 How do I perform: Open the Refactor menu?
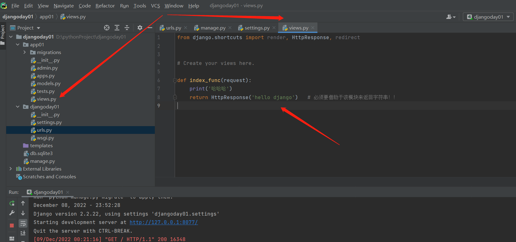point(105,6)
